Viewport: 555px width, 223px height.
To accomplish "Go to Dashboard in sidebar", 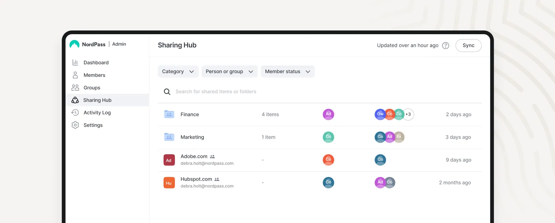I will pos(96,63).
